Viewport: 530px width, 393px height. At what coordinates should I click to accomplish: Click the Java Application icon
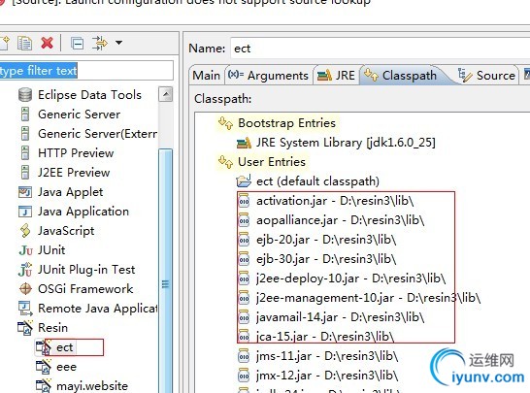[25, 212]
